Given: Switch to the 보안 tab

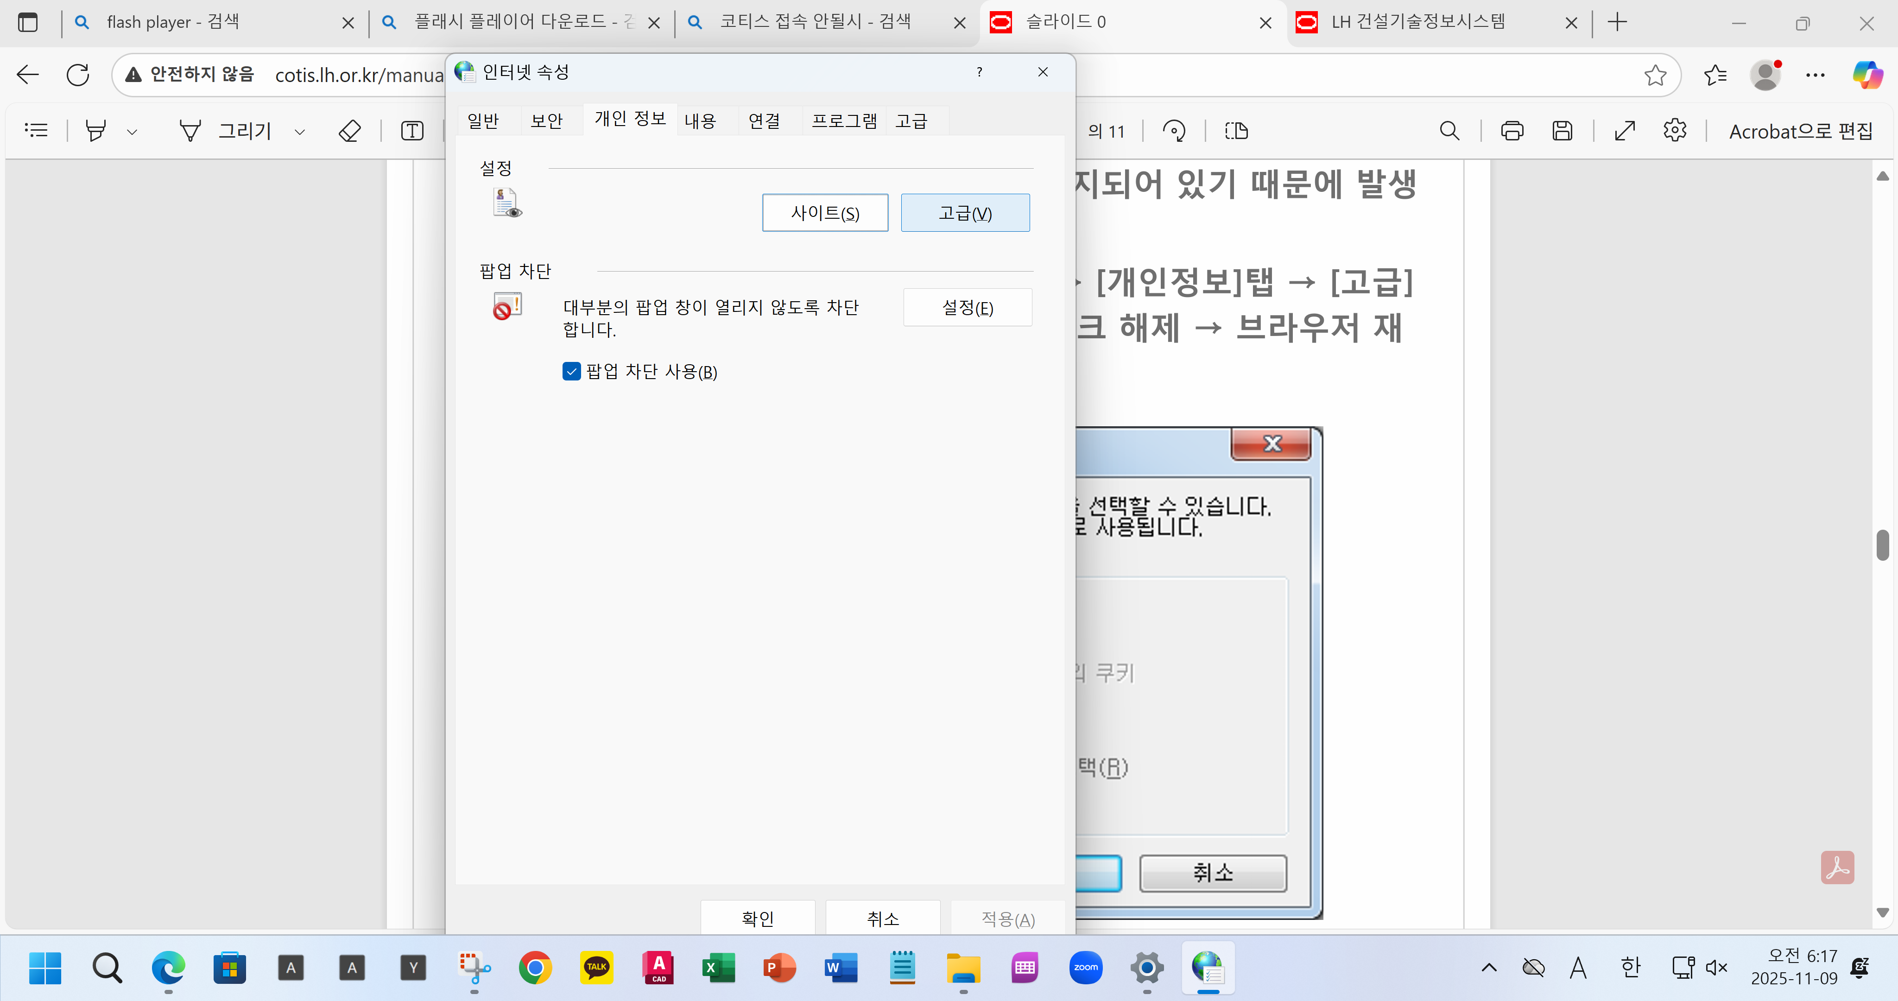Looking at the screenshot, I should pyautogui.click(x=547, y=121).
